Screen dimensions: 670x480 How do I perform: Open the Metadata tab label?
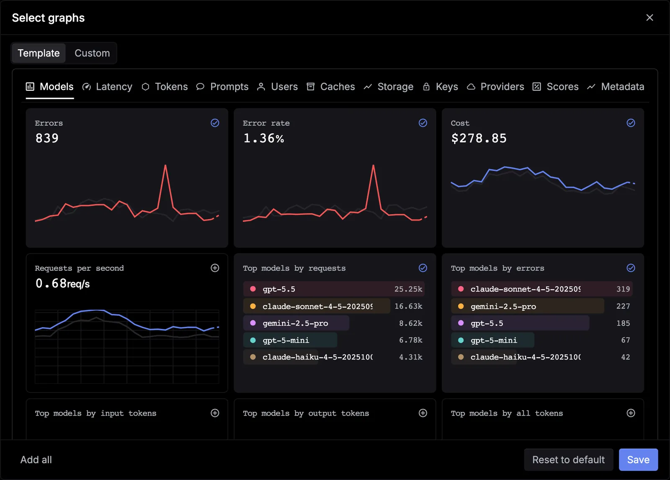[x=623, y=87]
